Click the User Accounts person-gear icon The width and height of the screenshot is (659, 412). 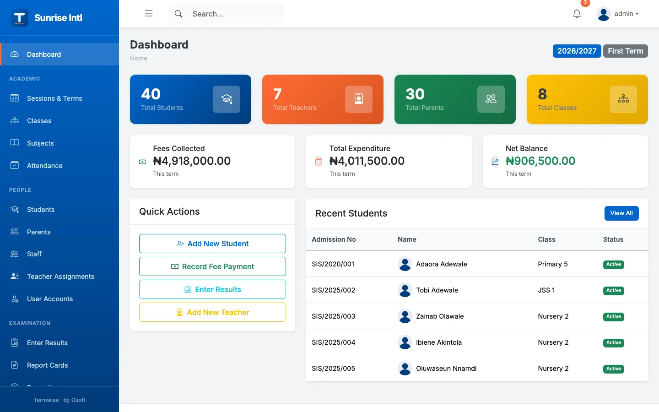(15, 298)
